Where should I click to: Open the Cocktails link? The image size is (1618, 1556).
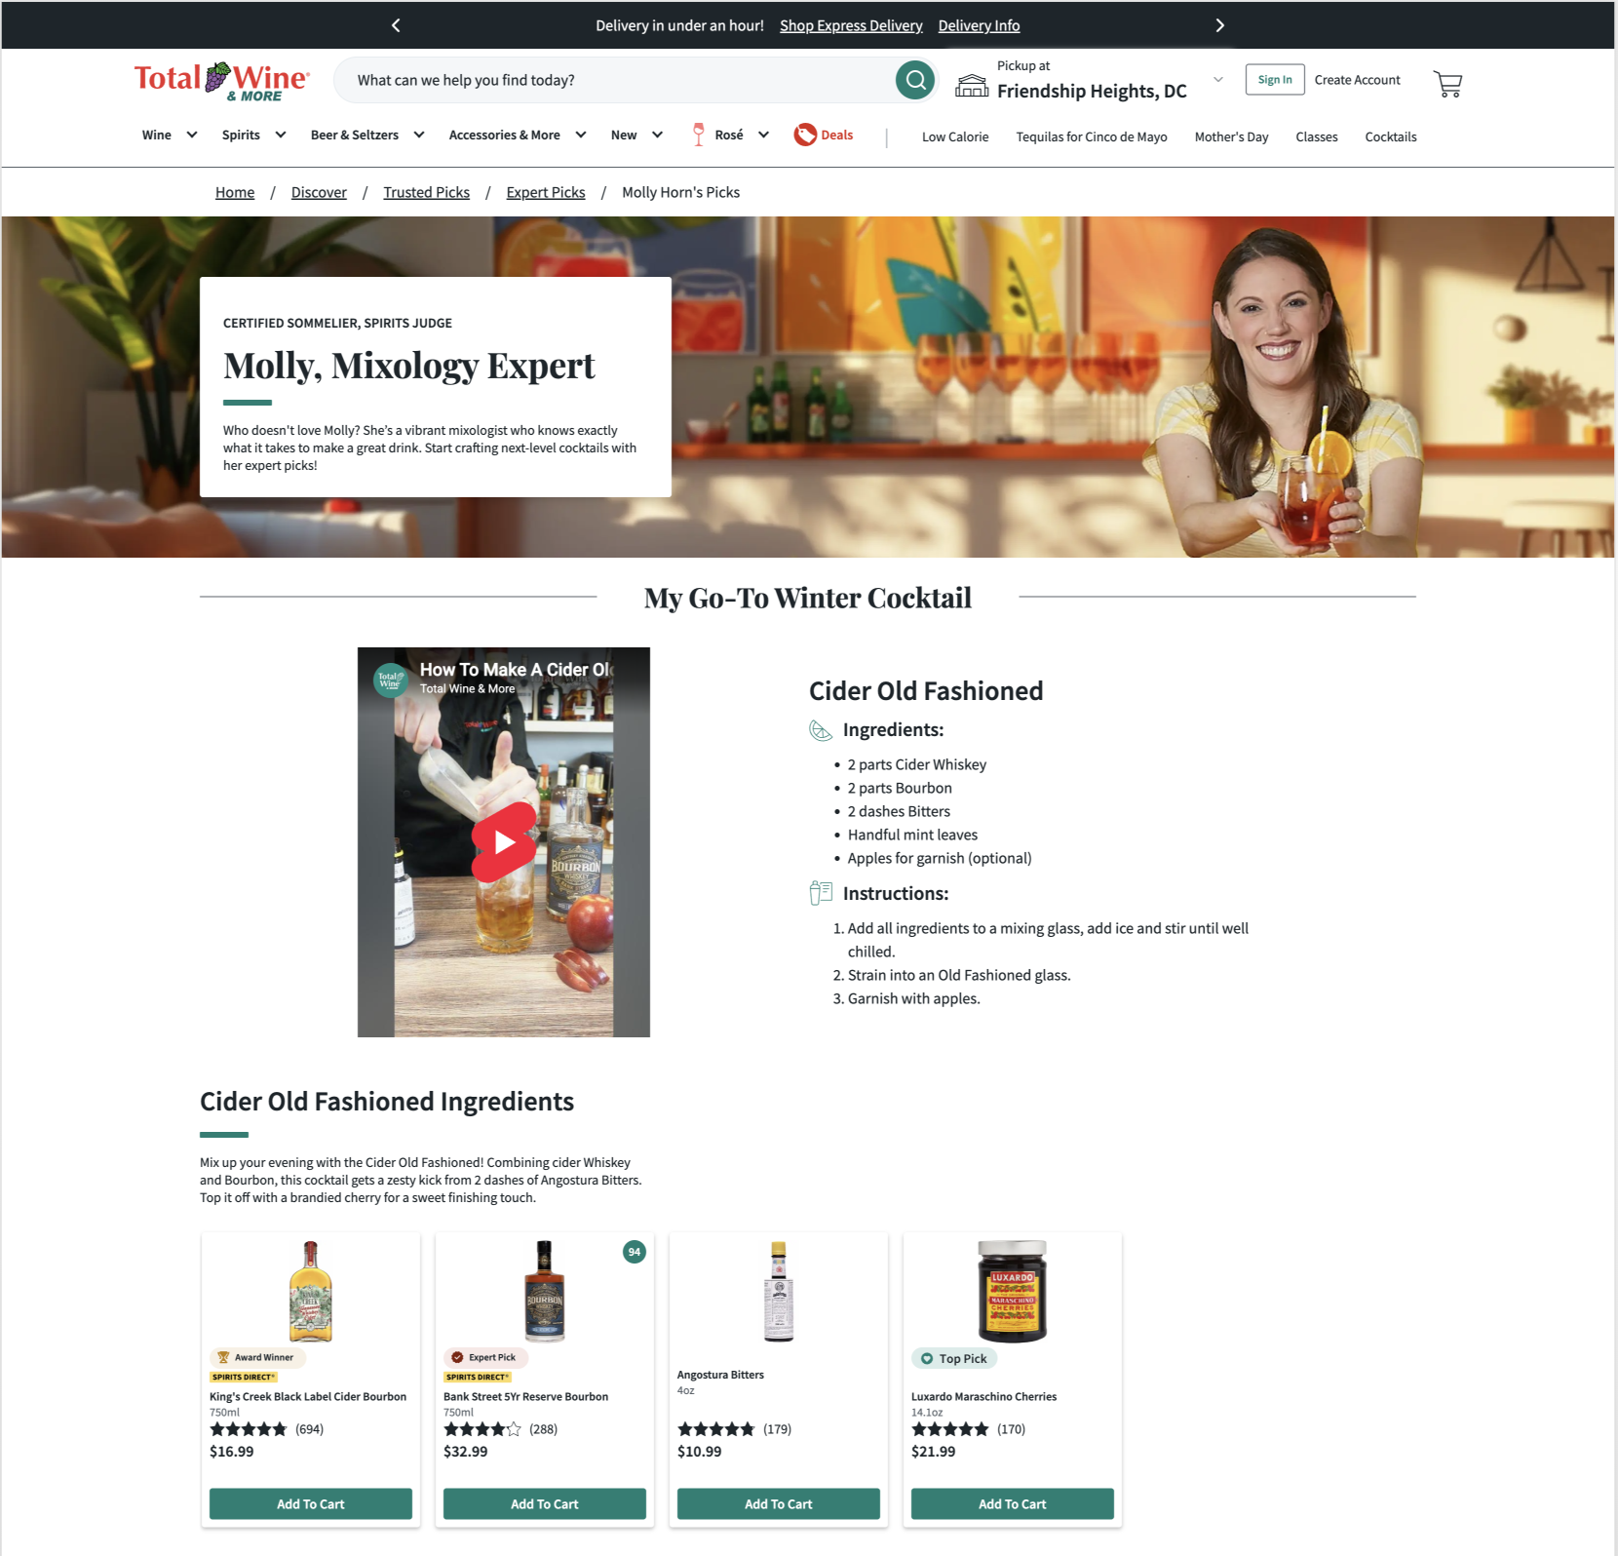coord(1391,136)
